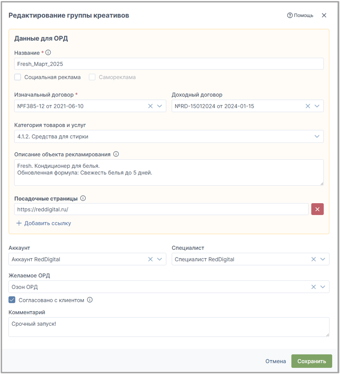Click info icon next to Название
This screenshot has height=374, width=340.
48,53
